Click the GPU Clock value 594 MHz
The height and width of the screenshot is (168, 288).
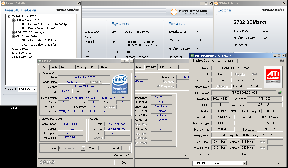click(219, 142)
